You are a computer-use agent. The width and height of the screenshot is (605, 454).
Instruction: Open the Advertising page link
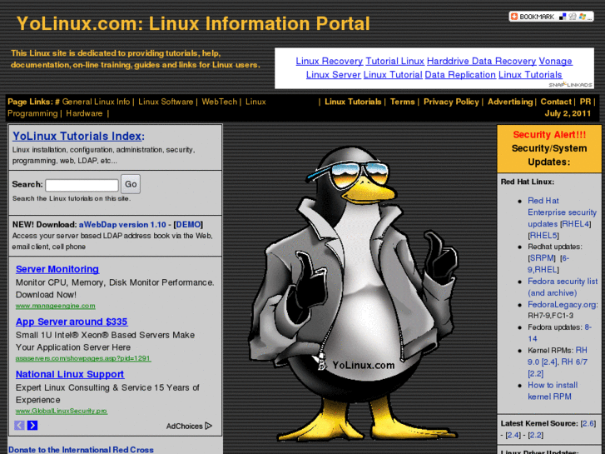point(509,102)
